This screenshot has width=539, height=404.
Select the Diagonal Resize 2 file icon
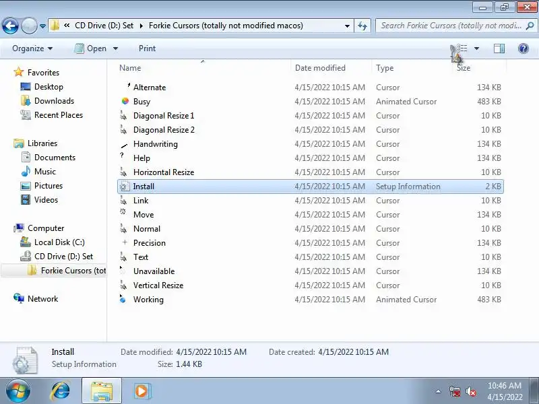click(x=124, y=129)
